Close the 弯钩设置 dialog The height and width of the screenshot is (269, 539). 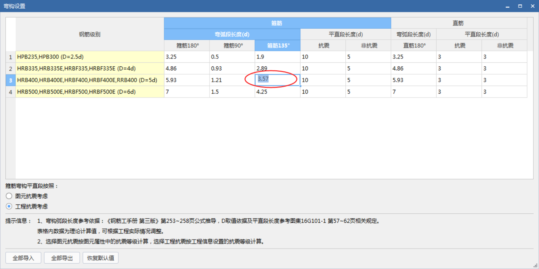coord(532,6)
